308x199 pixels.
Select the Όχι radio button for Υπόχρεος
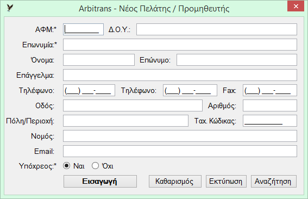[x=95, y=166]
